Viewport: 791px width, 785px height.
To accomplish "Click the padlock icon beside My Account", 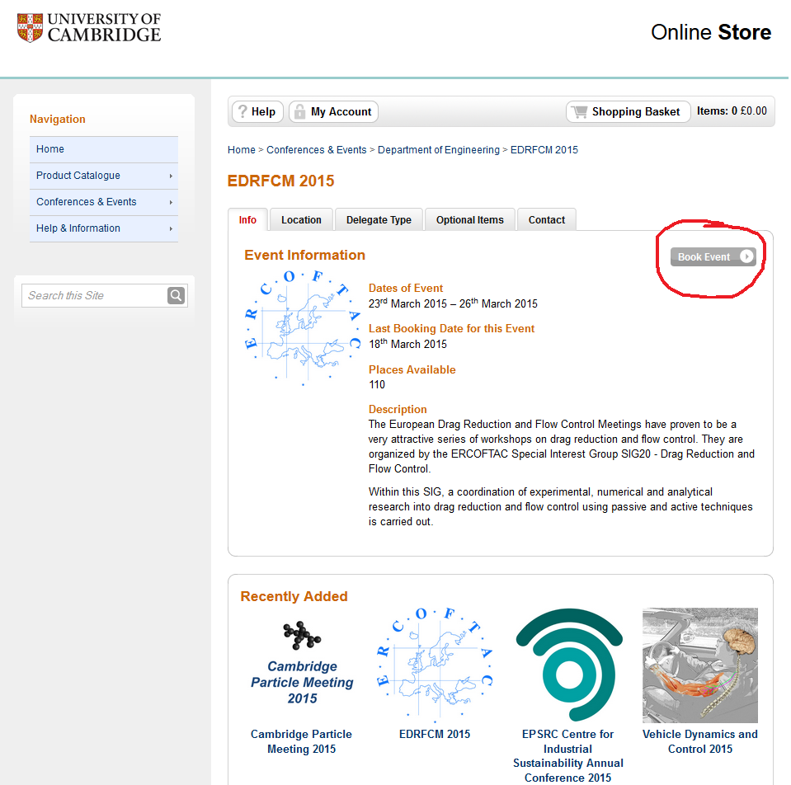I will tap(299, 111).
